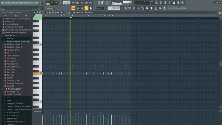Open piano roll magnet snap options
The width and height of the screenshot is (222, 125).
(x=40, y=12)
